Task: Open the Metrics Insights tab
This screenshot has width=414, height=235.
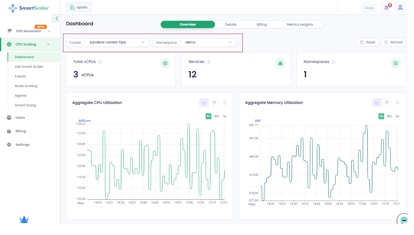Action: click(300, 24)
